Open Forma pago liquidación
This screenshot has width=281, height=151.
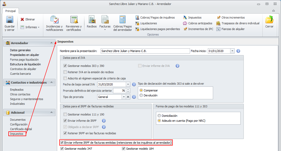[24, 60]
